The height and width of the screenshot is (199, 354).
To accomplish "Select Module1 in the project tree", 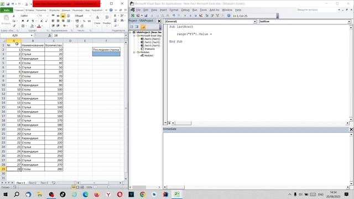I will (x=149, y=55).
